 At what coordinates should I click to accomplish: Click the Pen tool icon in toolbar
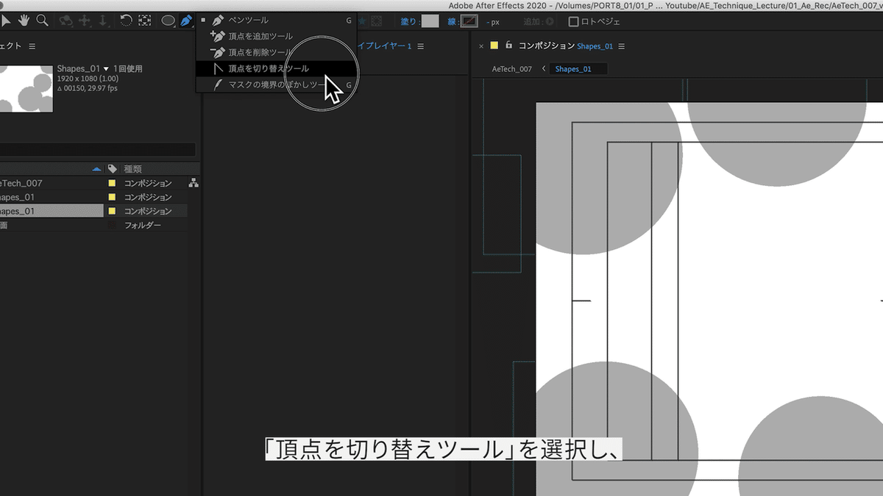[x=187, y=21]
